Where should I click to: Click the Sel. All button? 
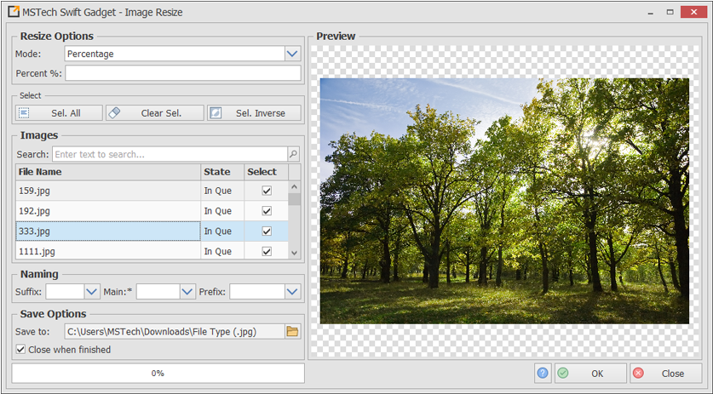(59, 113)
